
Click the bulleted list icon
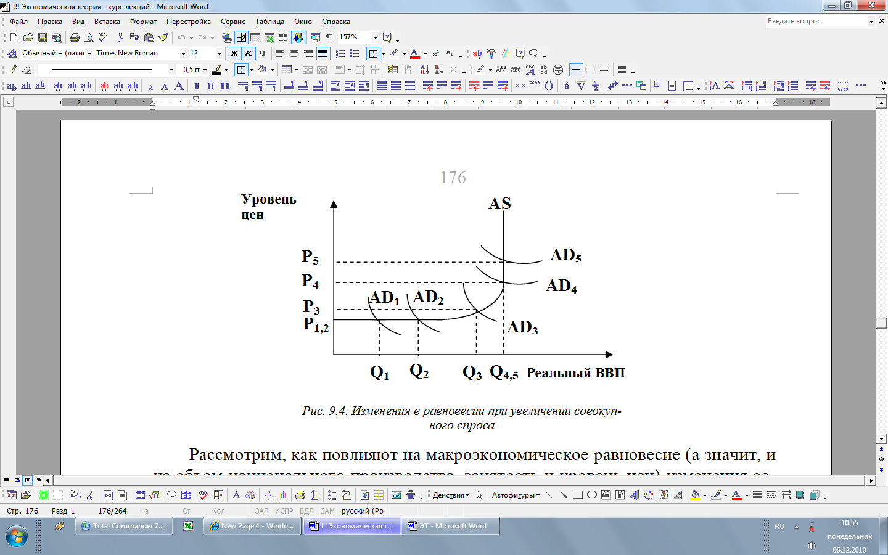[355, 54]
